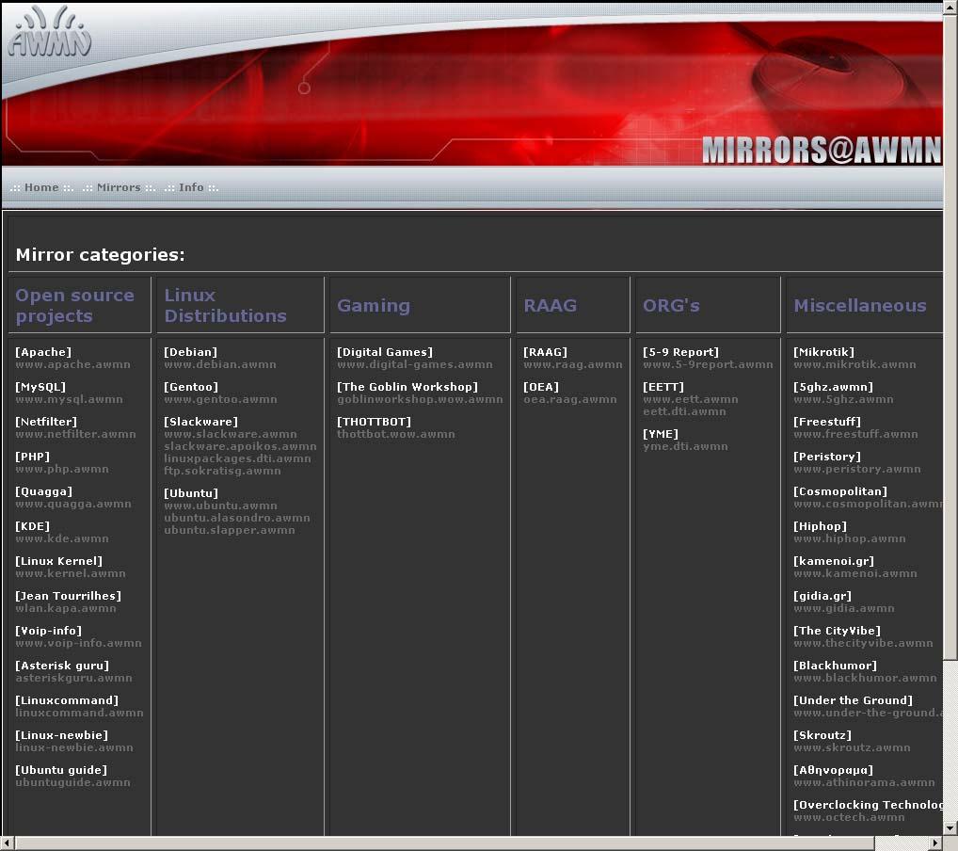Viewport: 958px width, 851px height.
Task: Open the ORG's category heading
Action: (x=671, y=306)
